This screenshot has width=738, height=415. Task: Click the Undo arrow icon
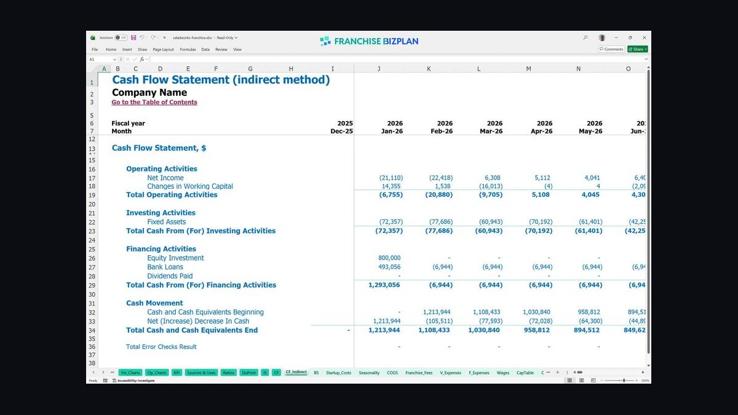tap(142, 38)
